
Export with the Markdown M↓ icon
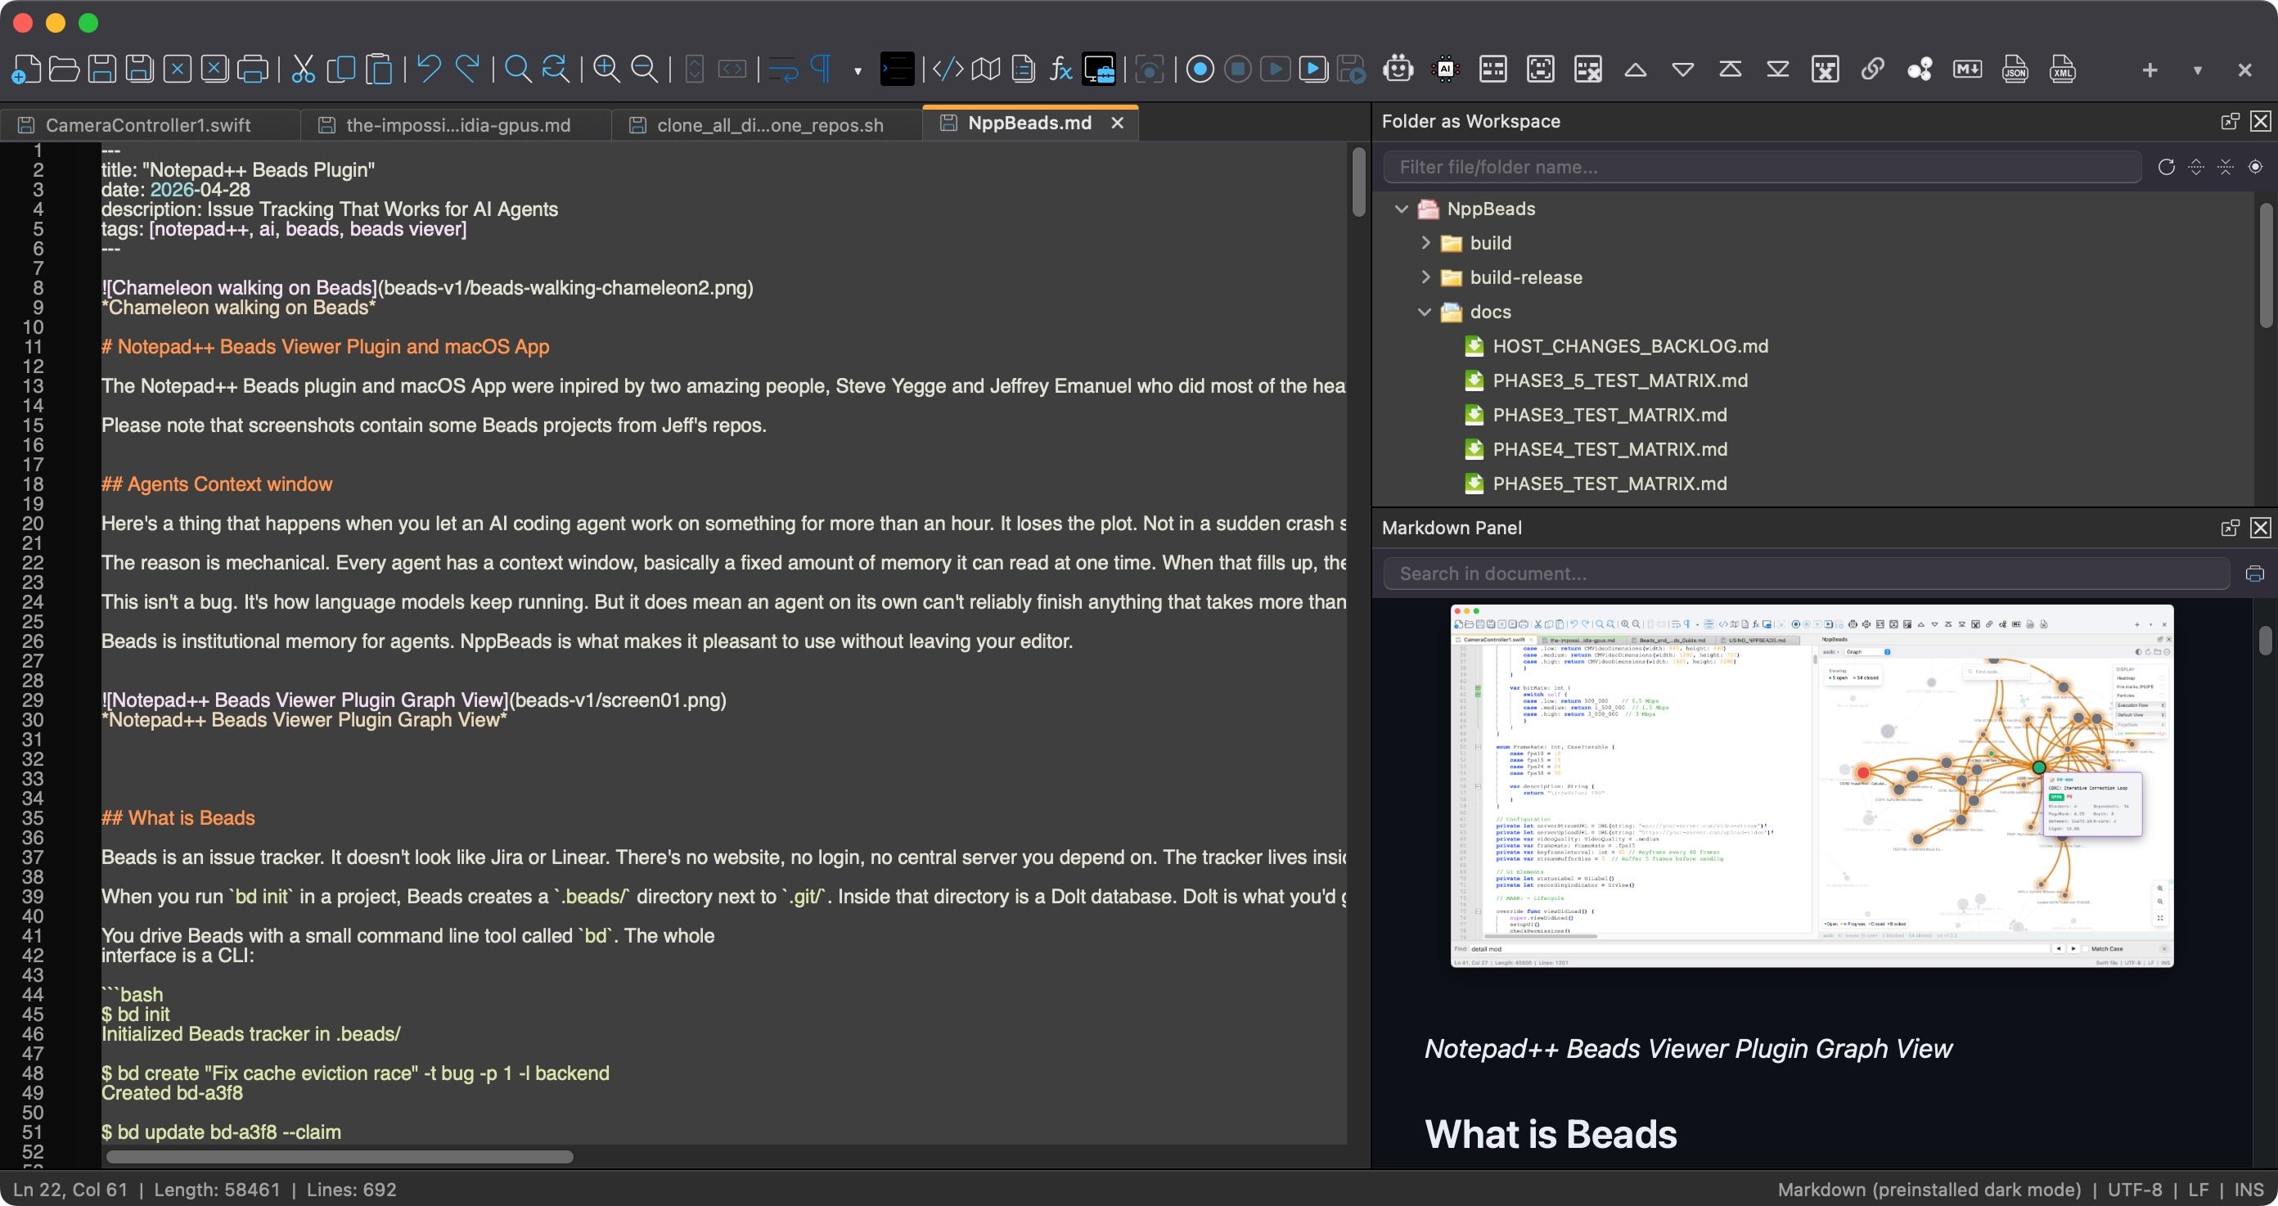click(1968, 69)
